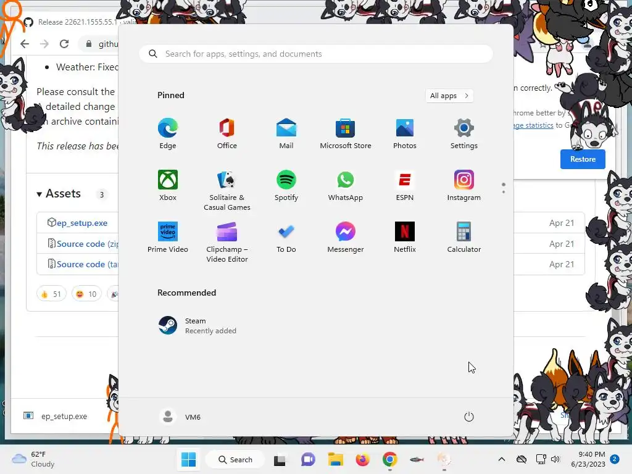This screenshot has width=632, height=474.
Task: Open WhatsApp
Action: click(346, 186)
